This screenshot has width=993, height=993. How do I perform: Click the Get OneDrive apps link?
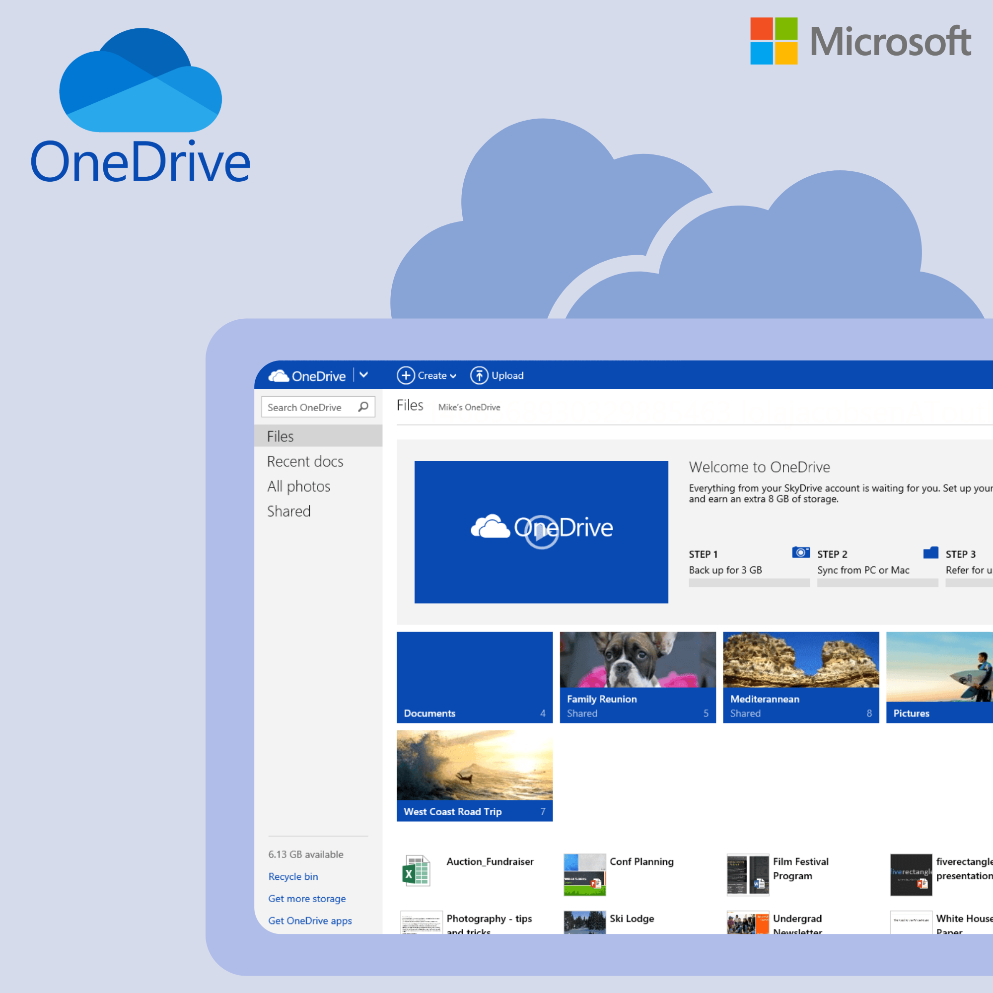click(x=310, y=921)
